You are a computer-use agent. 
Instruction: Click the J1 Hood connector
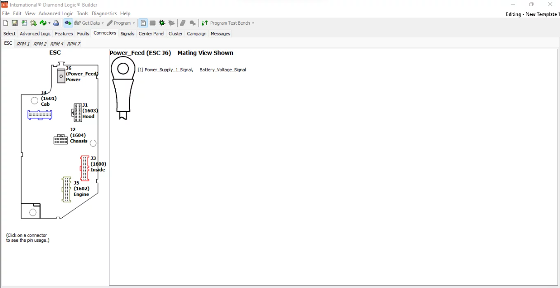tap(77, 112)
